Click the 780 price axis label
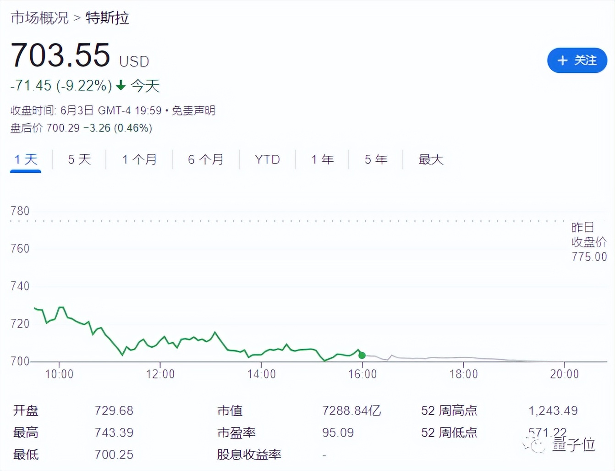 (20, 211)
